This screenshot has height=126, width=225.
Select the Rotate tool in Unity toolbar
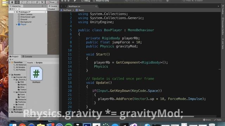point(22,2)
